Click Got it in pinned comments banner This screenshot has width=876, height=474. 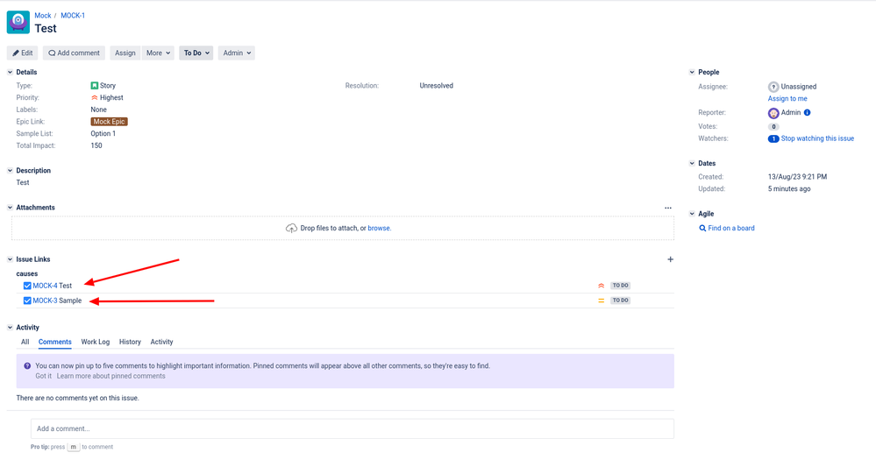click(43, 376)
